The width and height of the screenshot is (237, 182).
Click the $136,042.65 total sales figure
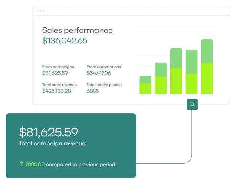point(65,41)
